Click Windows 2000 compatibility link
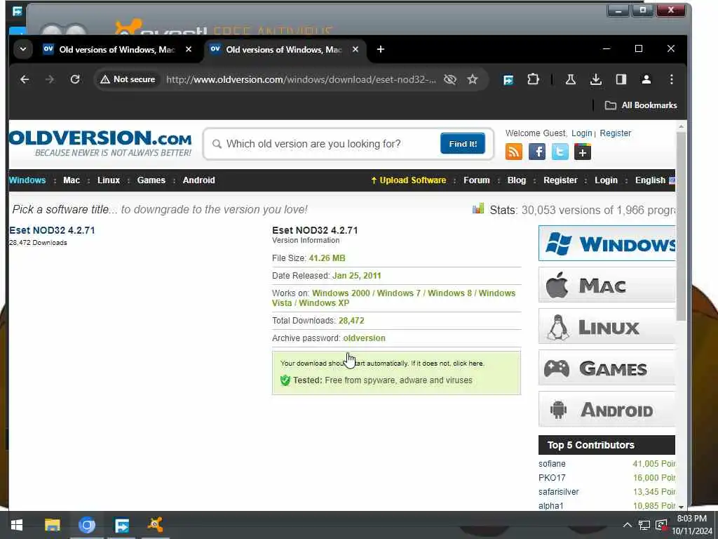718x539 pixels. tap(341, 293)
